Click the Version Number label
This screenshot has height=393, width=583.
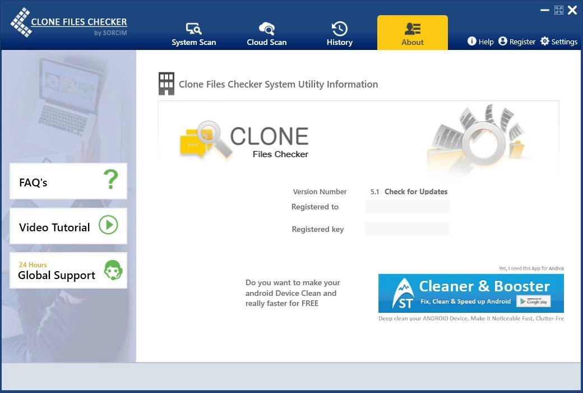point(320,191)
